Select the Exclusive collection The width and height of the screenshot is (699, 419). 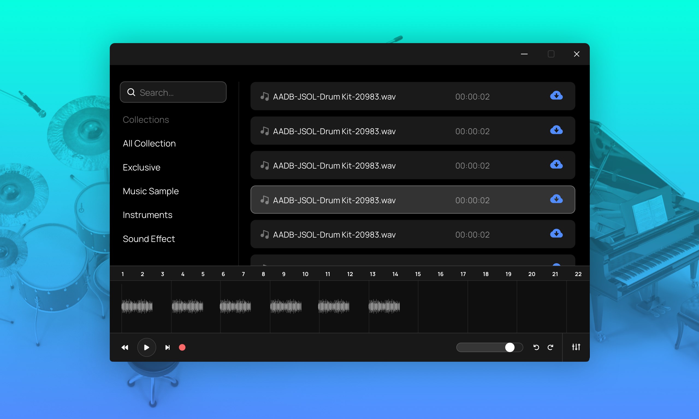(x=141, y=167)
